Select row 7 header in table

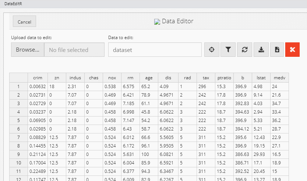pyautogui.click(x=18, y=137)
